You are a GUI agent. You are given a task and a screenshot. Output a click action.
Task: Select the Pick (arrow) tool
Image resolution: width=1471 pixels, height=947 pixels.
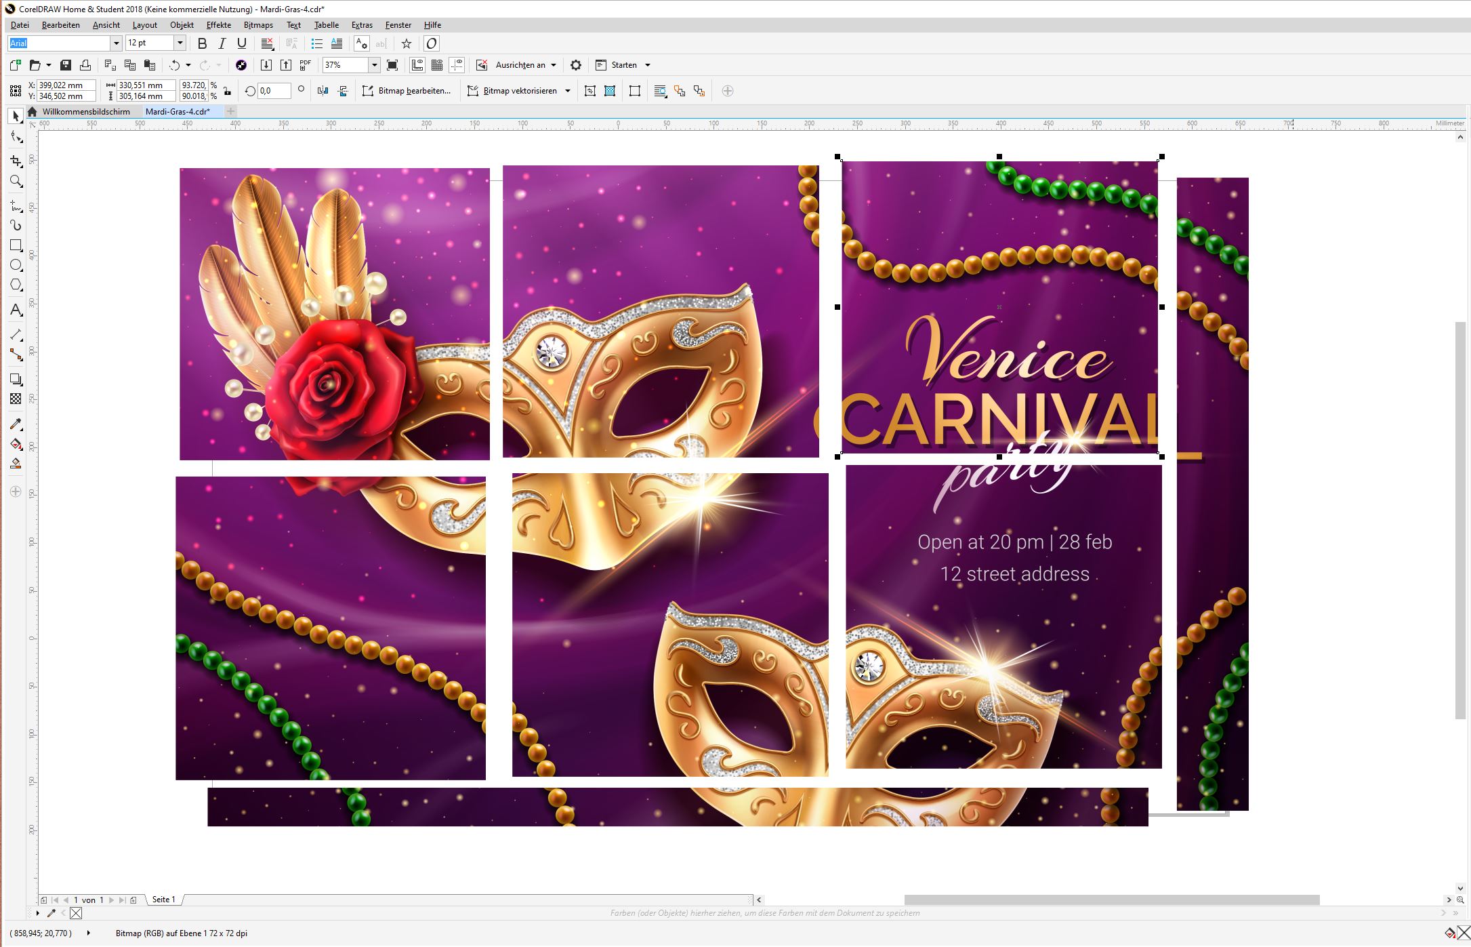(16, 117)
